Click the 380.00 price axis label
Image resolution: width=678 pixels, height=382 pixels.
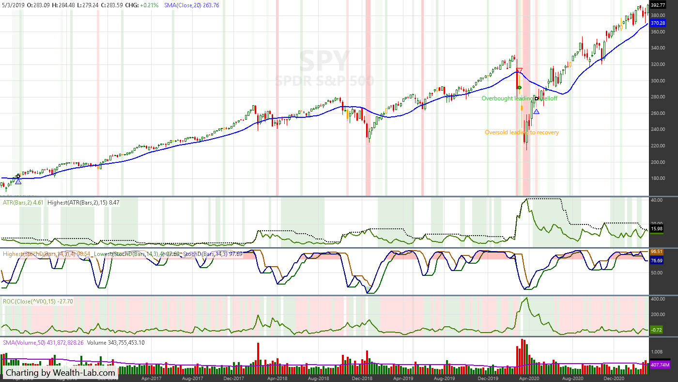coord(658,15)
